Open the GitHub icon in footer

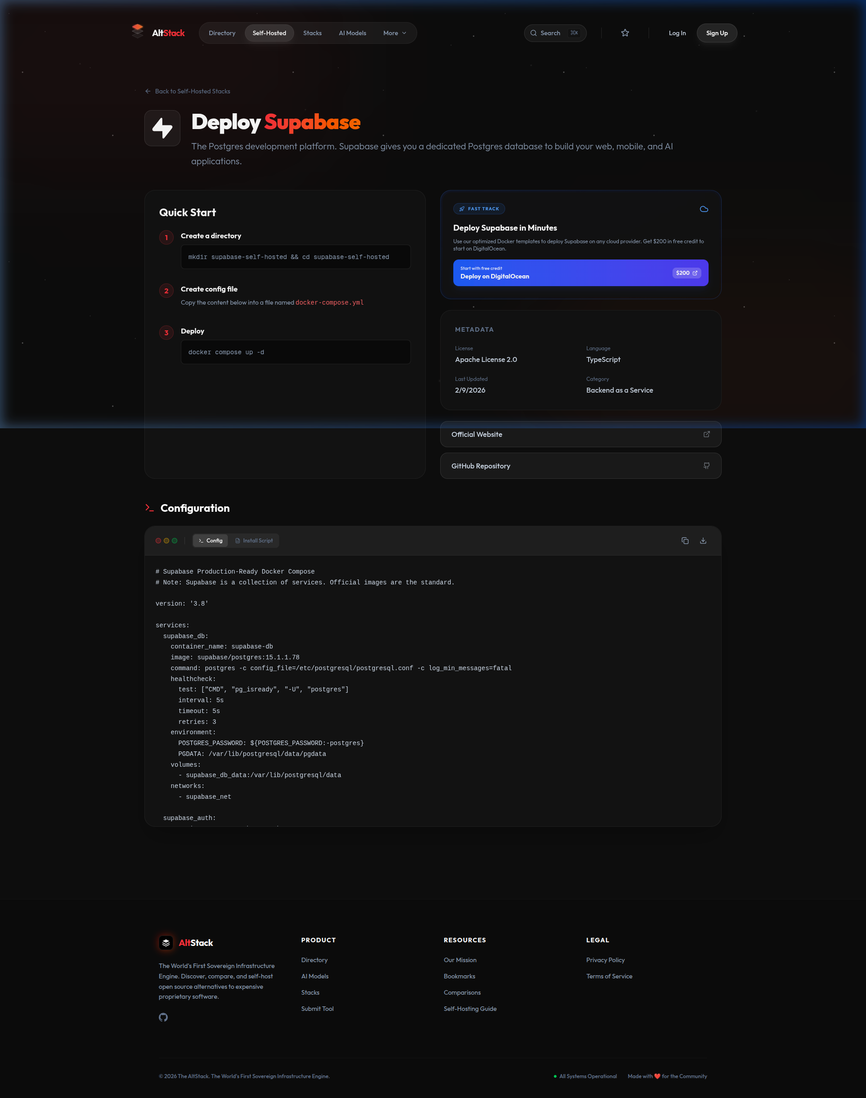(163, 1017)
